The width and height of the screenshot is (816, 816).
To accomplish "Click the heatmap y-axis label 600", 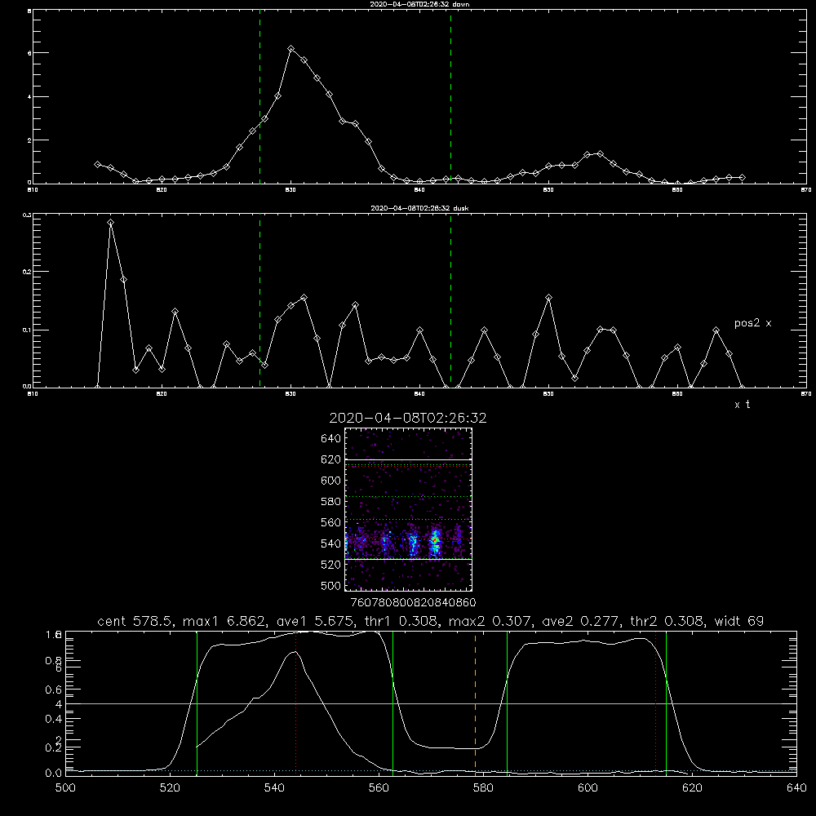I will click(331, 481).
